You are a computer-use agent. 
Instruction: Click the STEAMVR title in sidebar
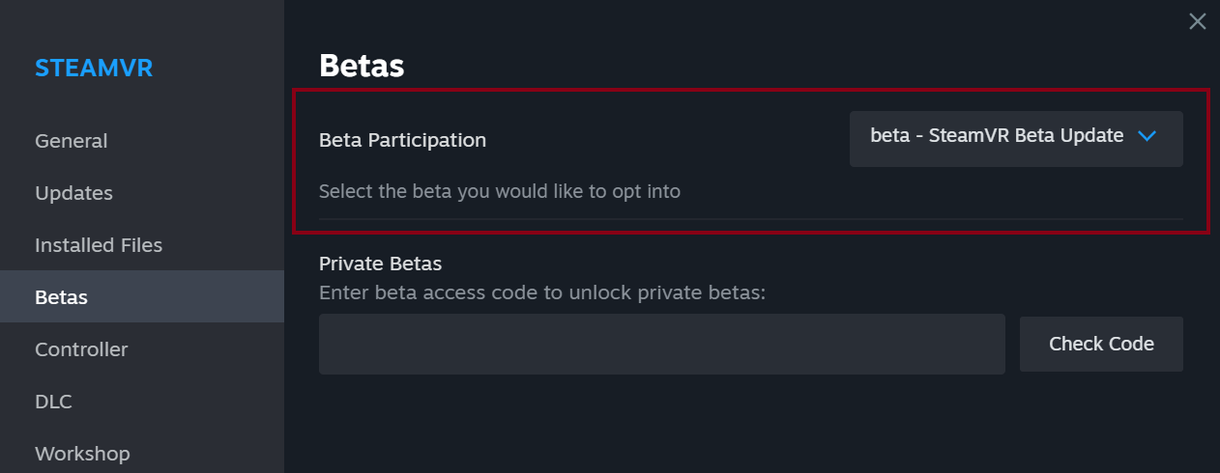[94, 69]
